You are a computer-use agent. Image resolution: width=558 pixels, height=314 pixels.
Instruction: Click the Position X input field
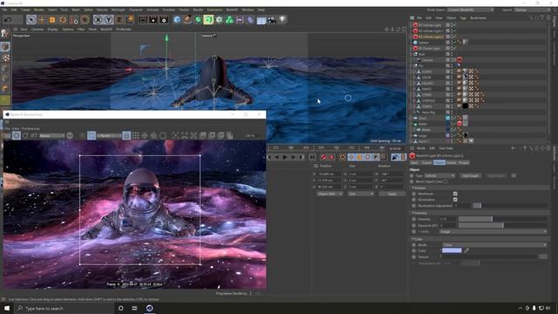(x=329, y=174)
